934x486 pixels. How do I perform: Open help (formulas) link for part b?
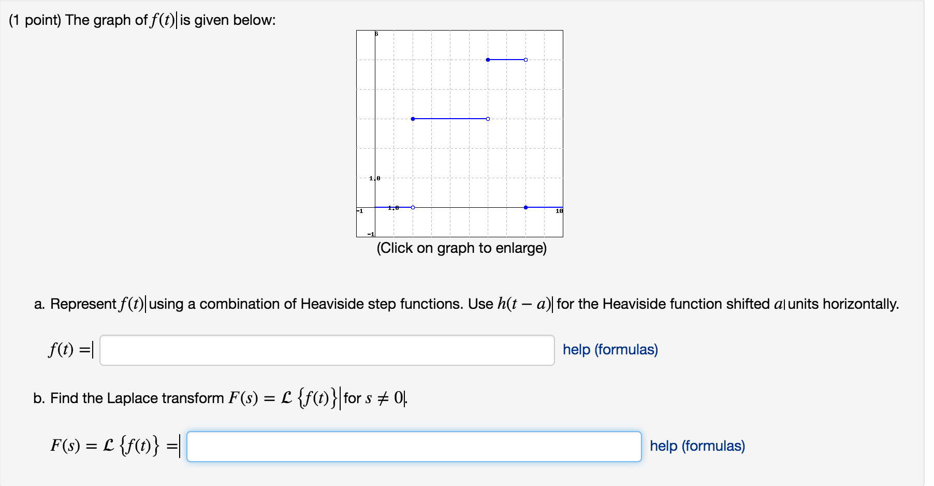[696, 446]
